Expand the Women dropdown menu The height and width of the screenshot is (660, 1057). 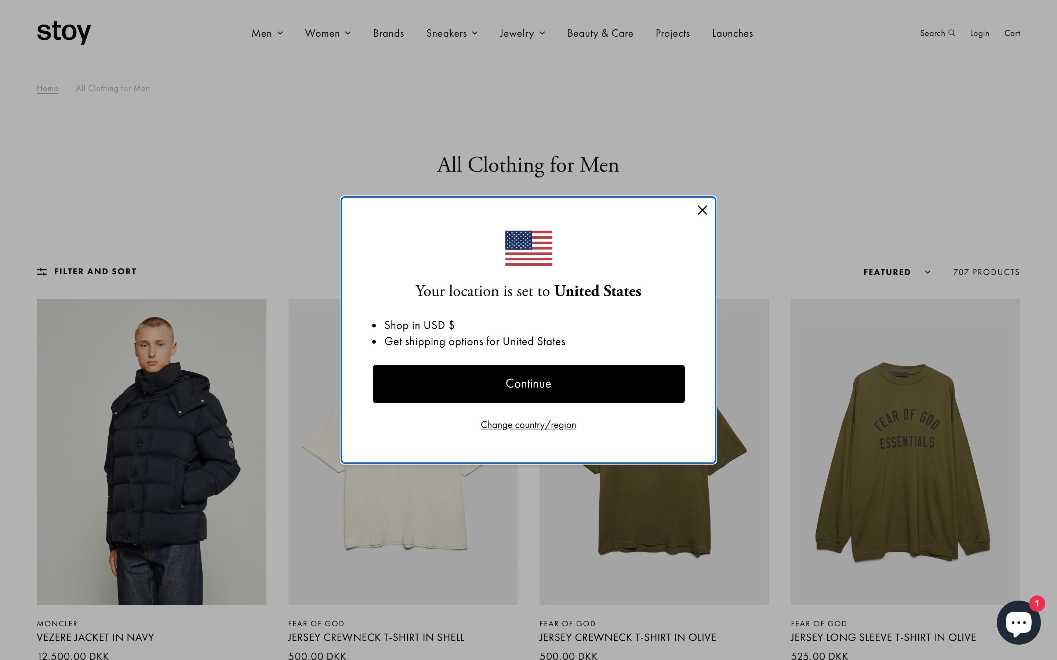pyautogui.click(x=328, y=33)
